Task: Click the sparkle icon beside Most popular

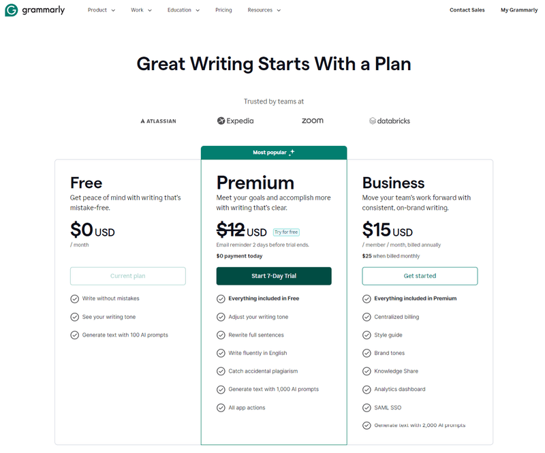Action: 291,153
